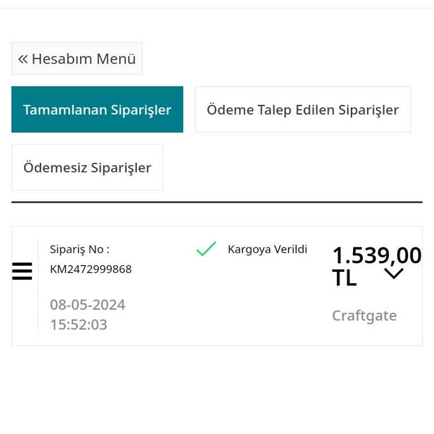Click the 1.539,00 order total amount
The height and width of the screenshot is (434, 434).
tap(376, 255)
